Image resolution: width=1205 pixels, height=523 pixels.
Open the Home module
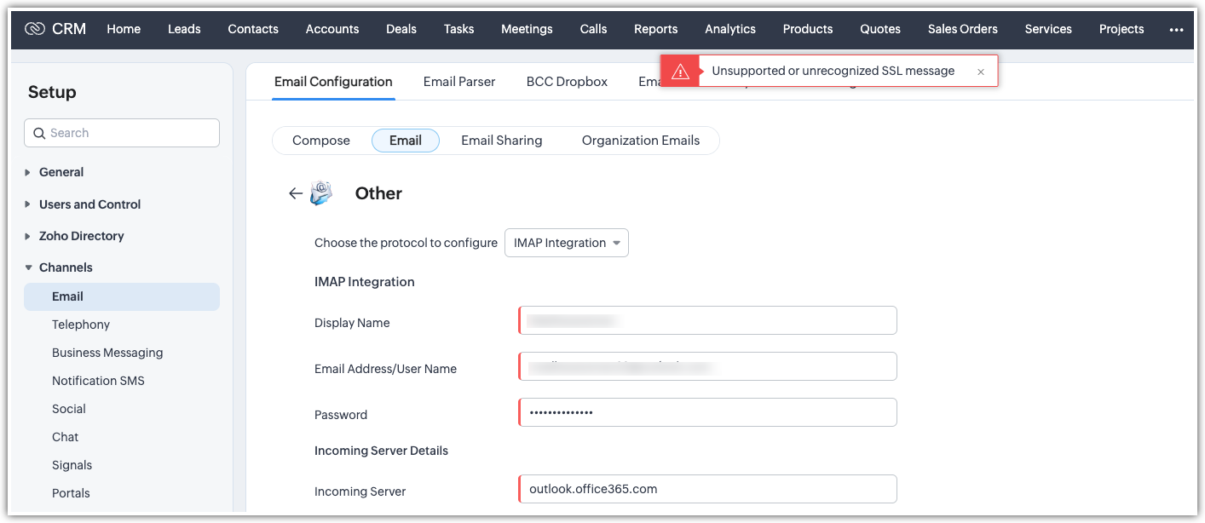pos(124,29)
